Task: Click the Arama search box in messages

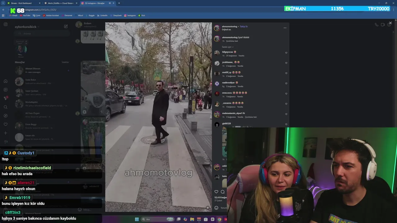Action: pyautogui.click(x=41, y=33)
